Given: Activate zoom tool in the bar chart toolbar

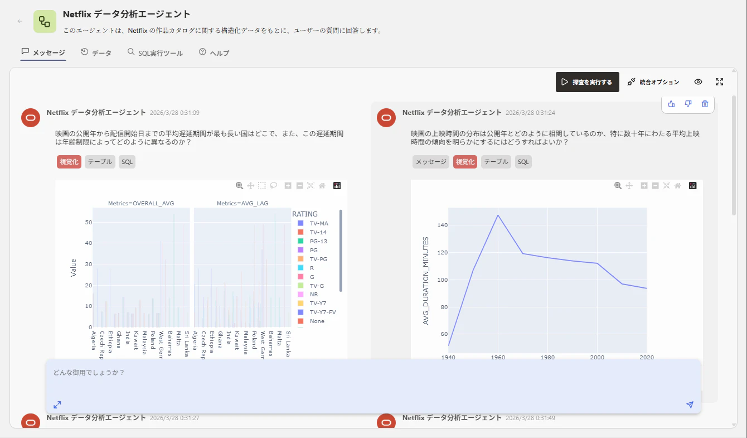Looking at the screenshot, I should pyautogui.click(x=239, y=186).
